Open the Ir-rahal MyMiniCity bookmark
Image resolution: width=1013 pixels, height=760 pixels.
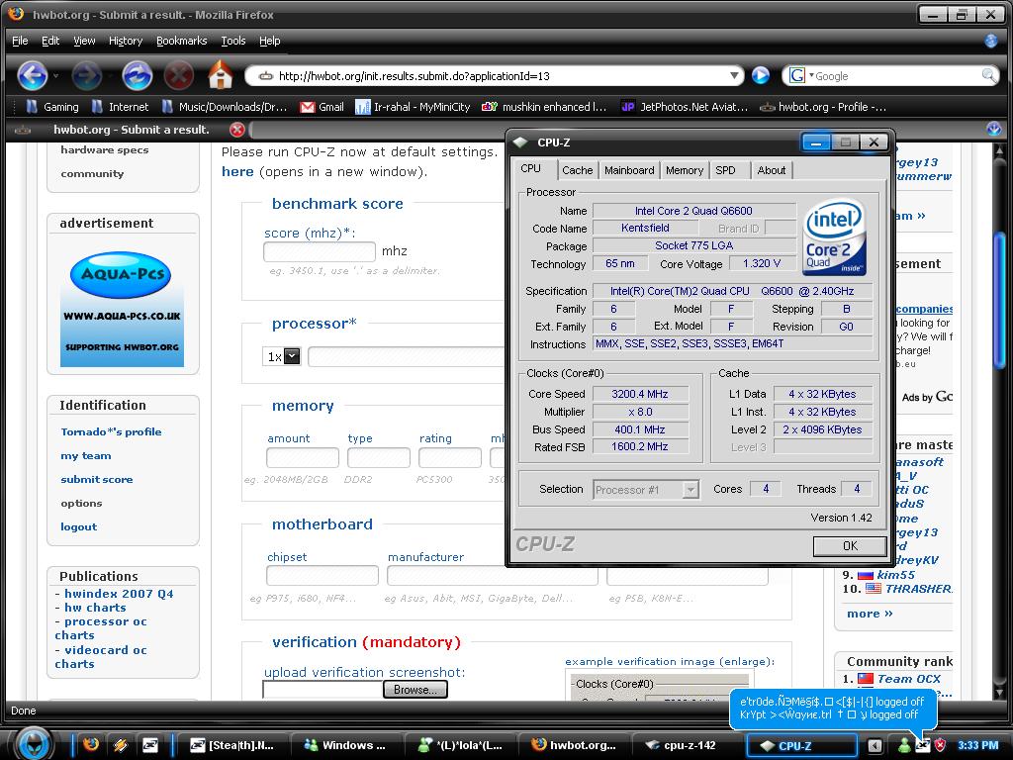click(413, 107)
